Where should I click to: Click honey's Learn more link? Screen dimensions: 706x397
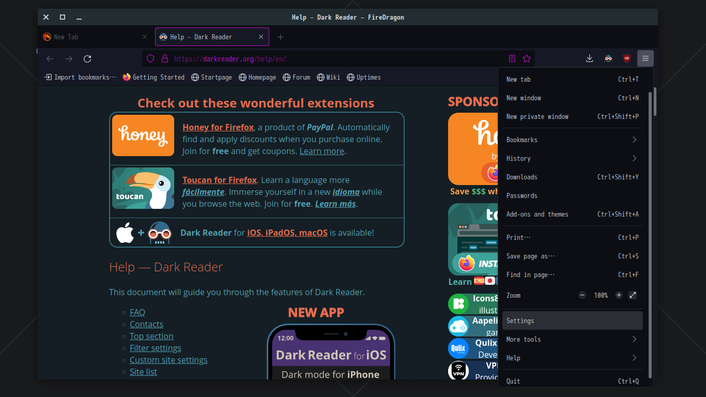pyautogui.click(x=321, y=151)
